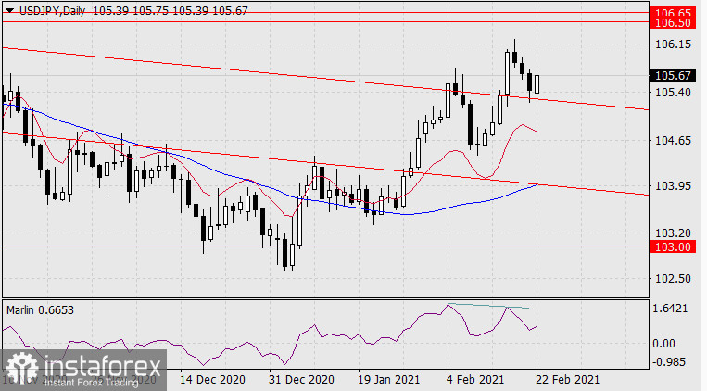Image resolution: width=707 pixels, height=391 pixels.
Task: Click the 105.40 price axis value
Action: point(673,92)
